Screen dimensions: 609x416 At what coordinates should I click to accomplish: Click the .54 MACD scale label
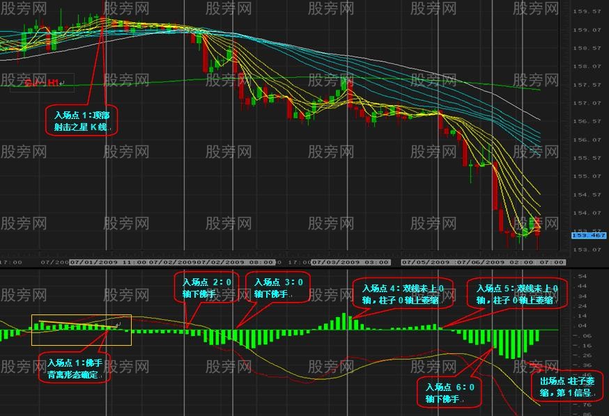point(582,276)
